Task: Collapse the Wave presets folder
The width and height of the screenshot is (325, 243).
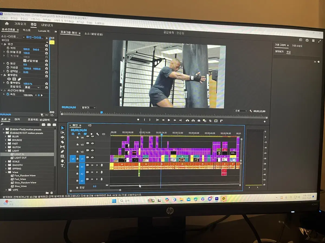Action: click(x=6, y=172)
